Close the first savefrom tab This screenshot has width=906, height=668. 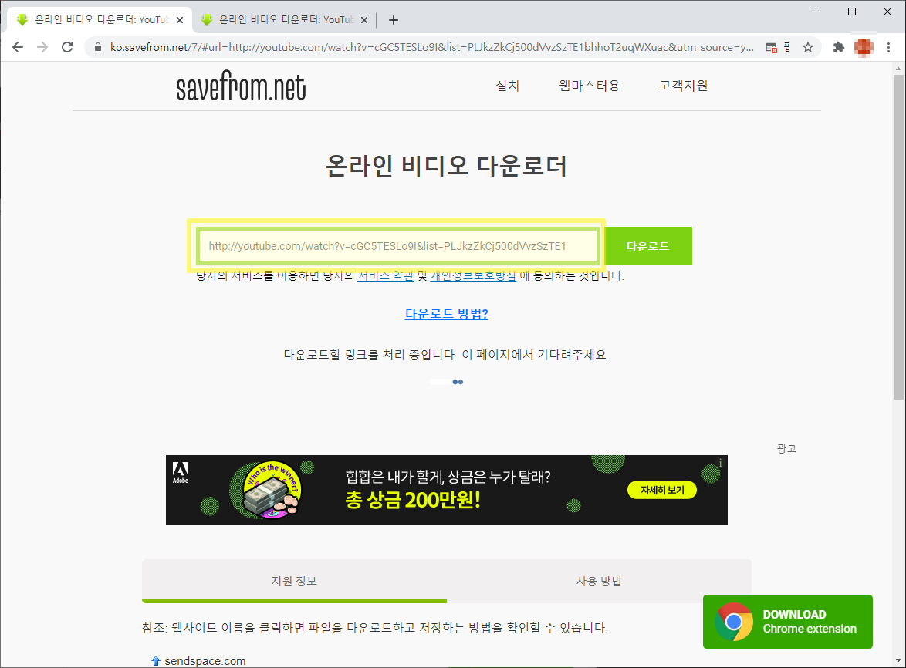click(x=180, y=19)
